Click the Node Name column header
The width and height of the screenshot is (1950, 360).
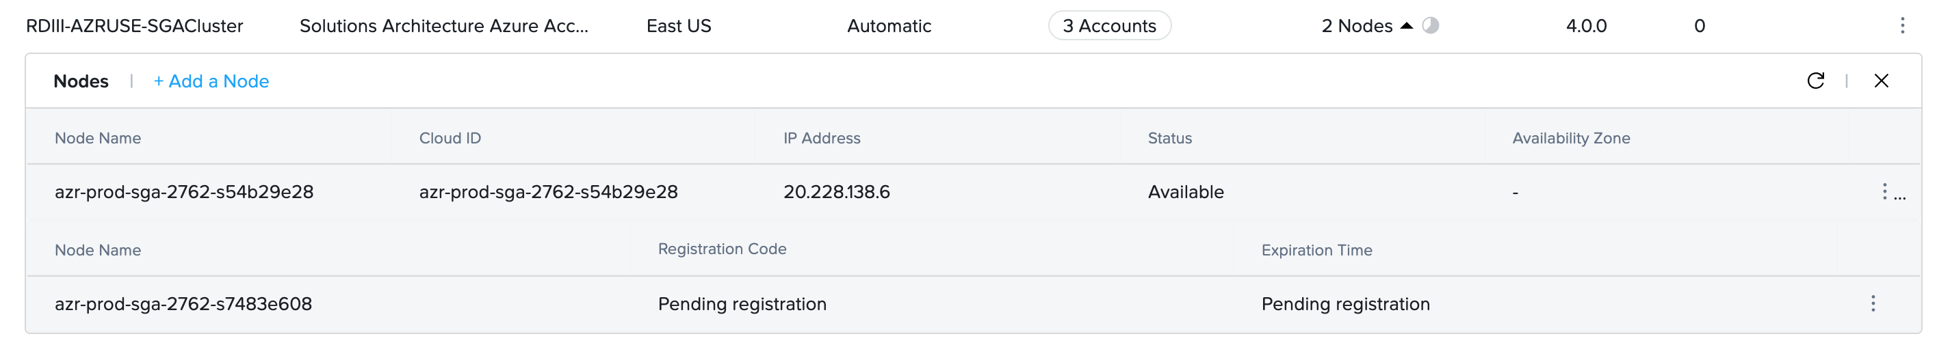coord(98,138)
